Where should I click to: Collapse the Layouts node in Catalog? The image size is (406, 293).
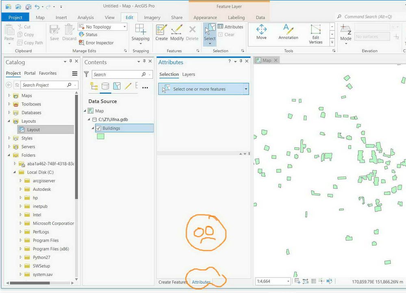[x=9, y=121]
